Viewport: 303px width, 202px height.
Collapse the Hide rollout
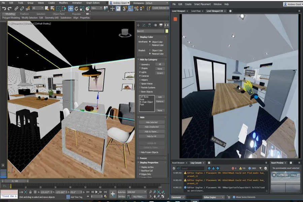(x=142, y=117)
